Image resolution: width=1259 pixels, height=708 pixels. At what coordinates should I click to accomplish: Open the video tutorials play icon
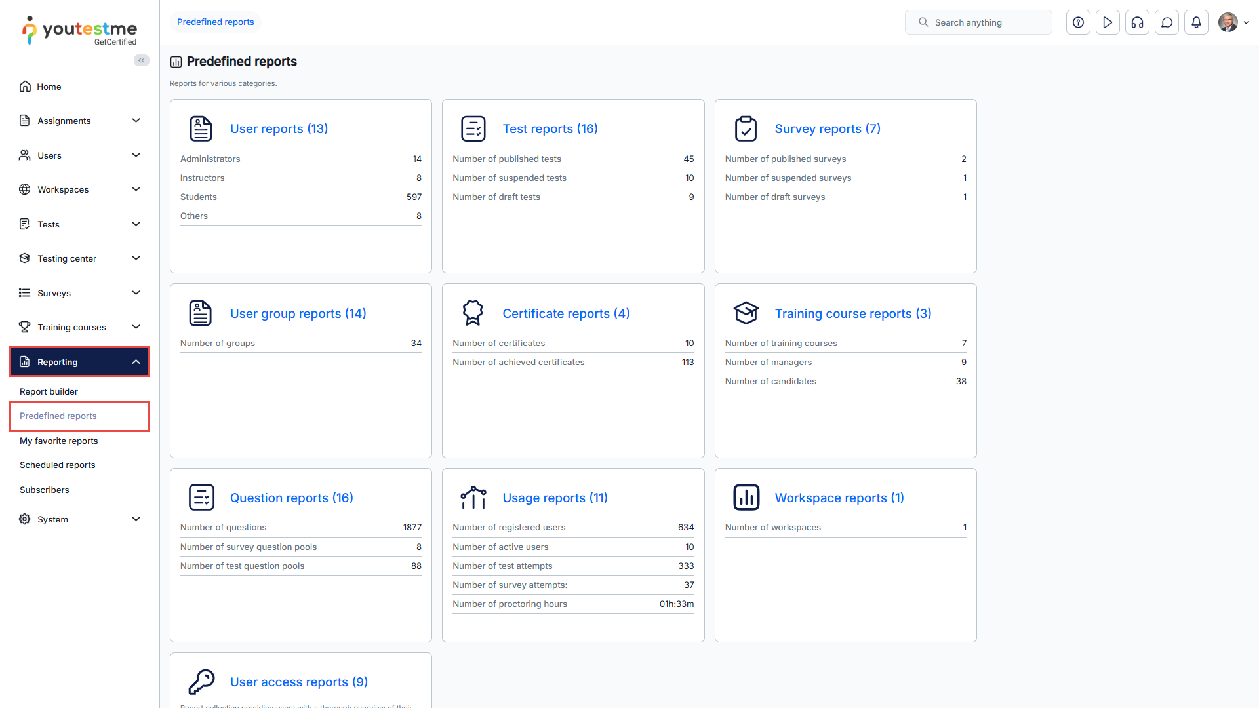pyautogui.click(x=1108, y=22)
